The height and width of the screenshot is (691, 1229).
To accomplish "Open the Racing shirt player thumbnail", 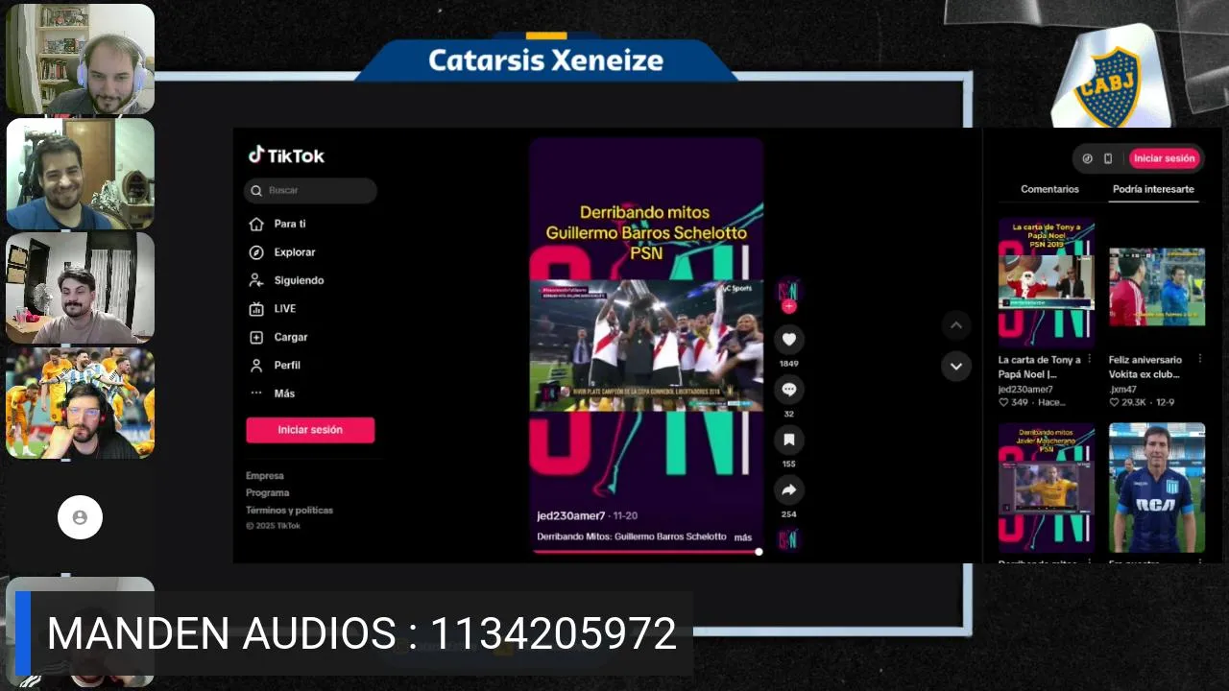I will 1157,488.
